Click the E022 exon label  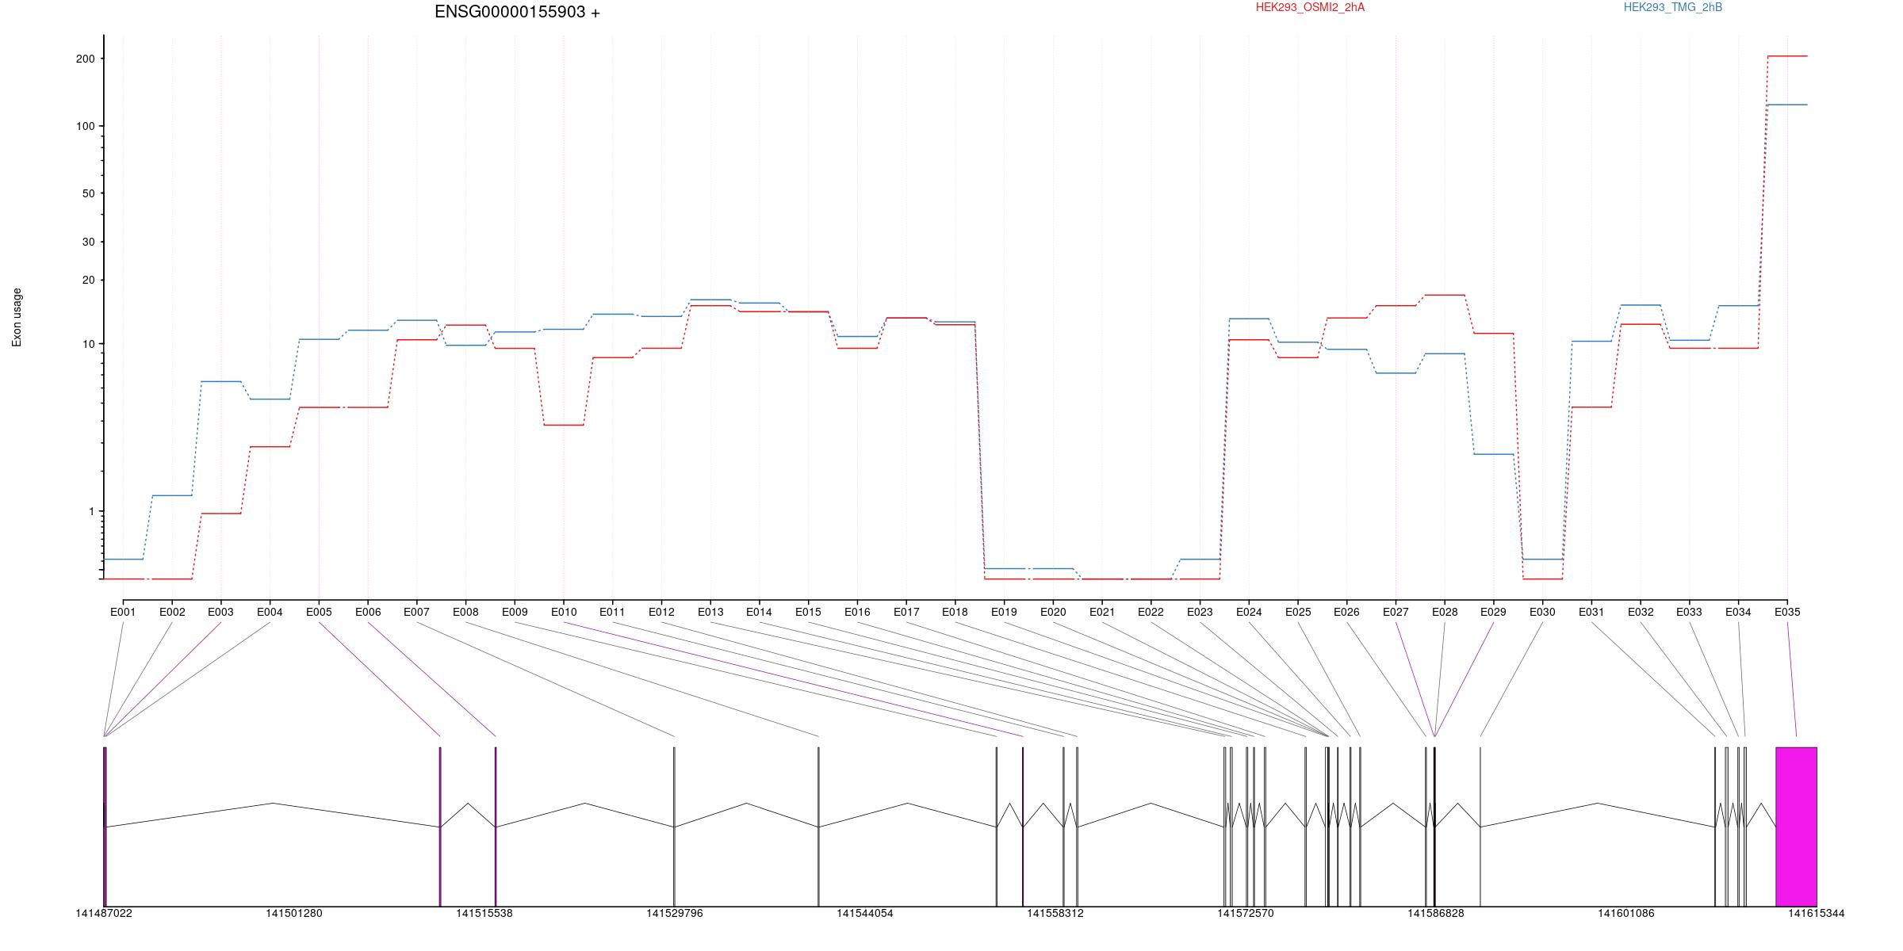pyautogui.click(x=1151, y=612)
